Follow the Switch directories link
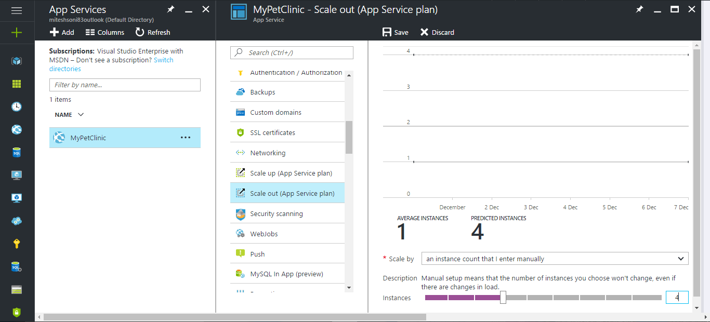The width and height of the screenshot is (710, 322). click(111, 64)
